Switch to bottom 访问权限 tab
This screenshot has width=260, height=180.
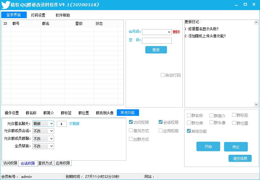tap(10, 163)
